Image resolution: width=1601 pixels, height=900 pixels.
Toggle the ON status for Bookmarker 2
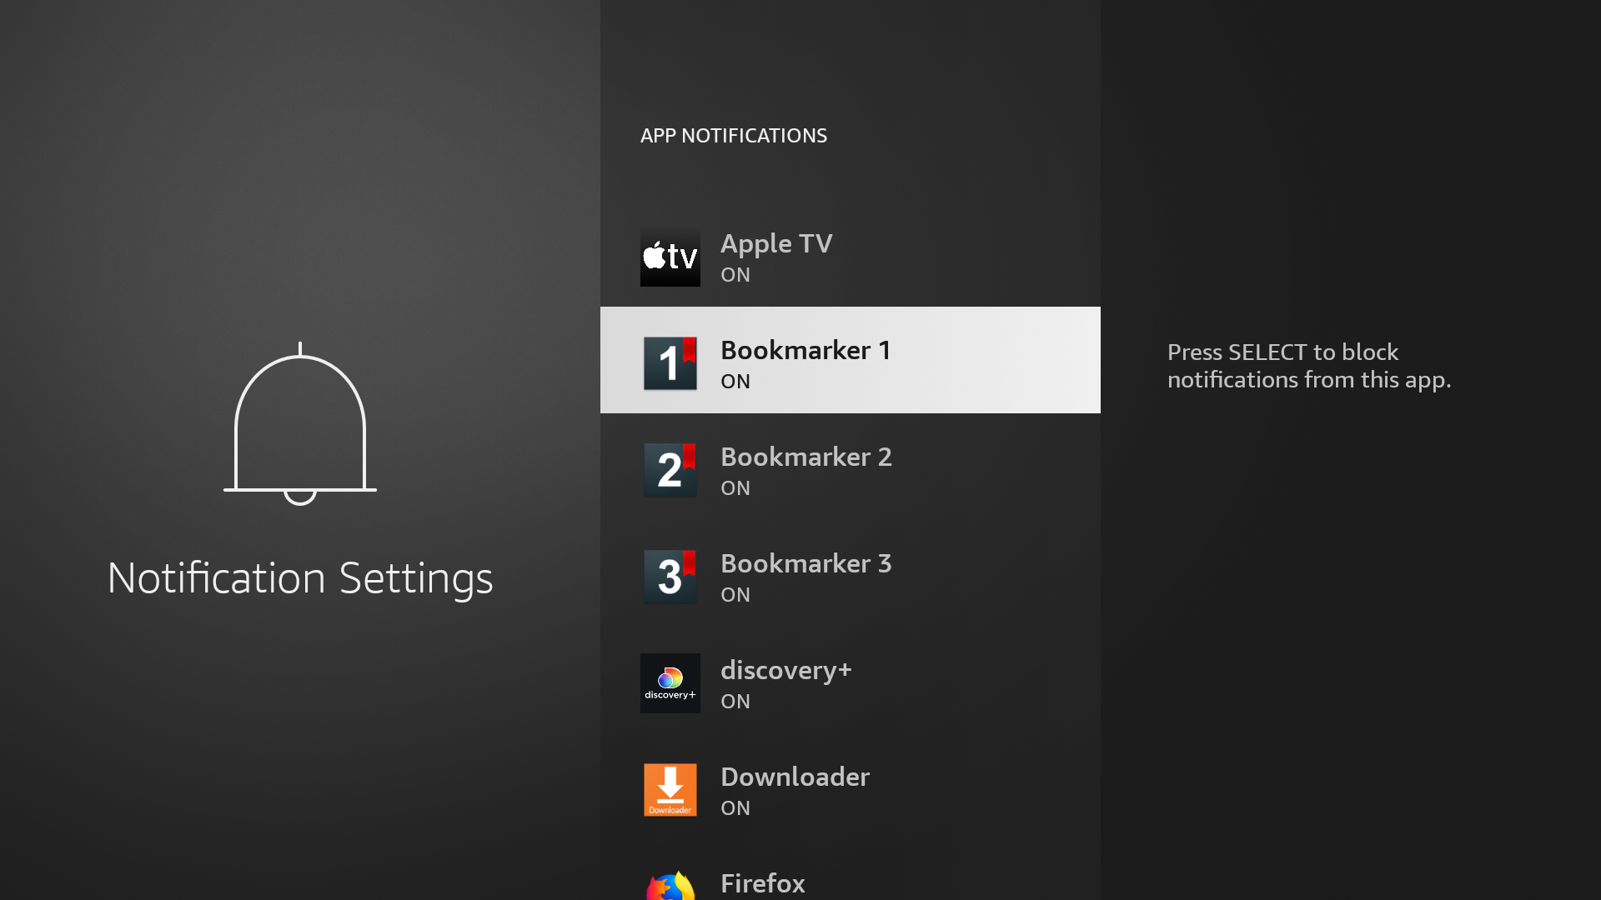735,488
